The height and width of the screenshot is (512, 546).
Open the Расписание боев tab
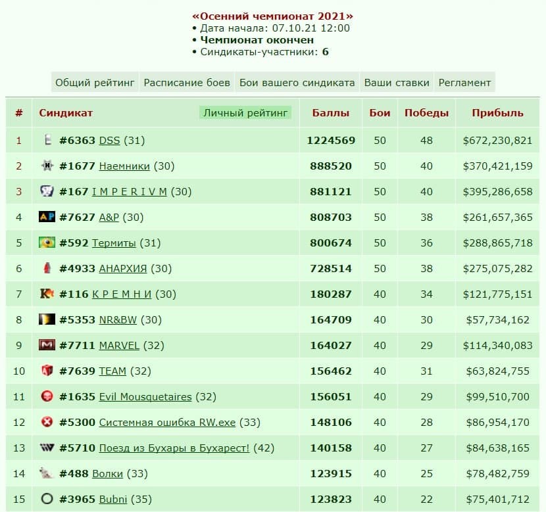tap(187, 82)
